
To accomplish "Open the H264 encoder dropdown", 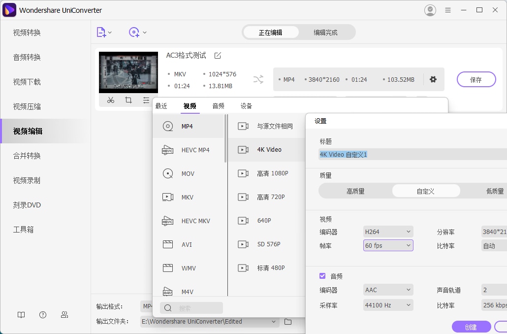I will tap(388, 231).
